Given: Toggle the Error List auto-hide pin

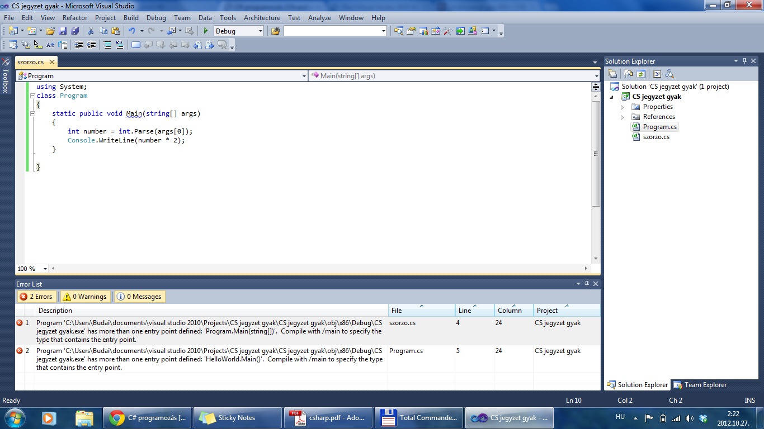Looking at the screenshot, I should click(x=587, y=284).
